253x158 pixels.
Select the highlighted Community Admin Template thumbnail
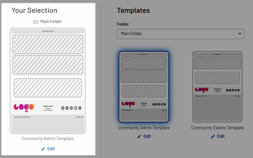pyautogui.click(x=144, y=86)
